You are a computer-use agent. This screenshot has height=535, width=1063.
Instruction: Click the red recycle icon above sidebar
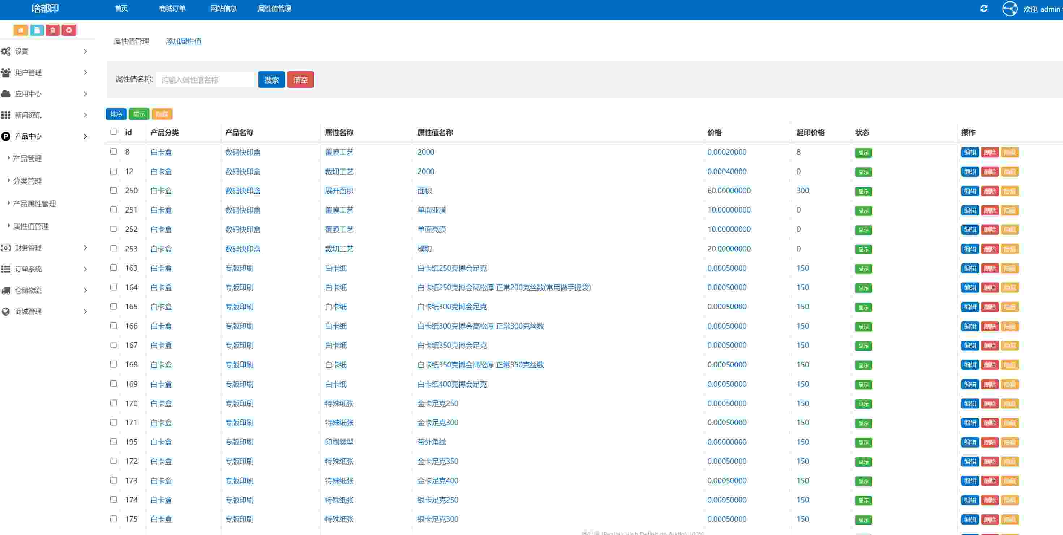[x=69, y=30]
